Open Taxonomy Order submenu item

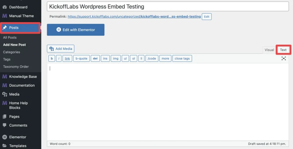tap(16, 67)
